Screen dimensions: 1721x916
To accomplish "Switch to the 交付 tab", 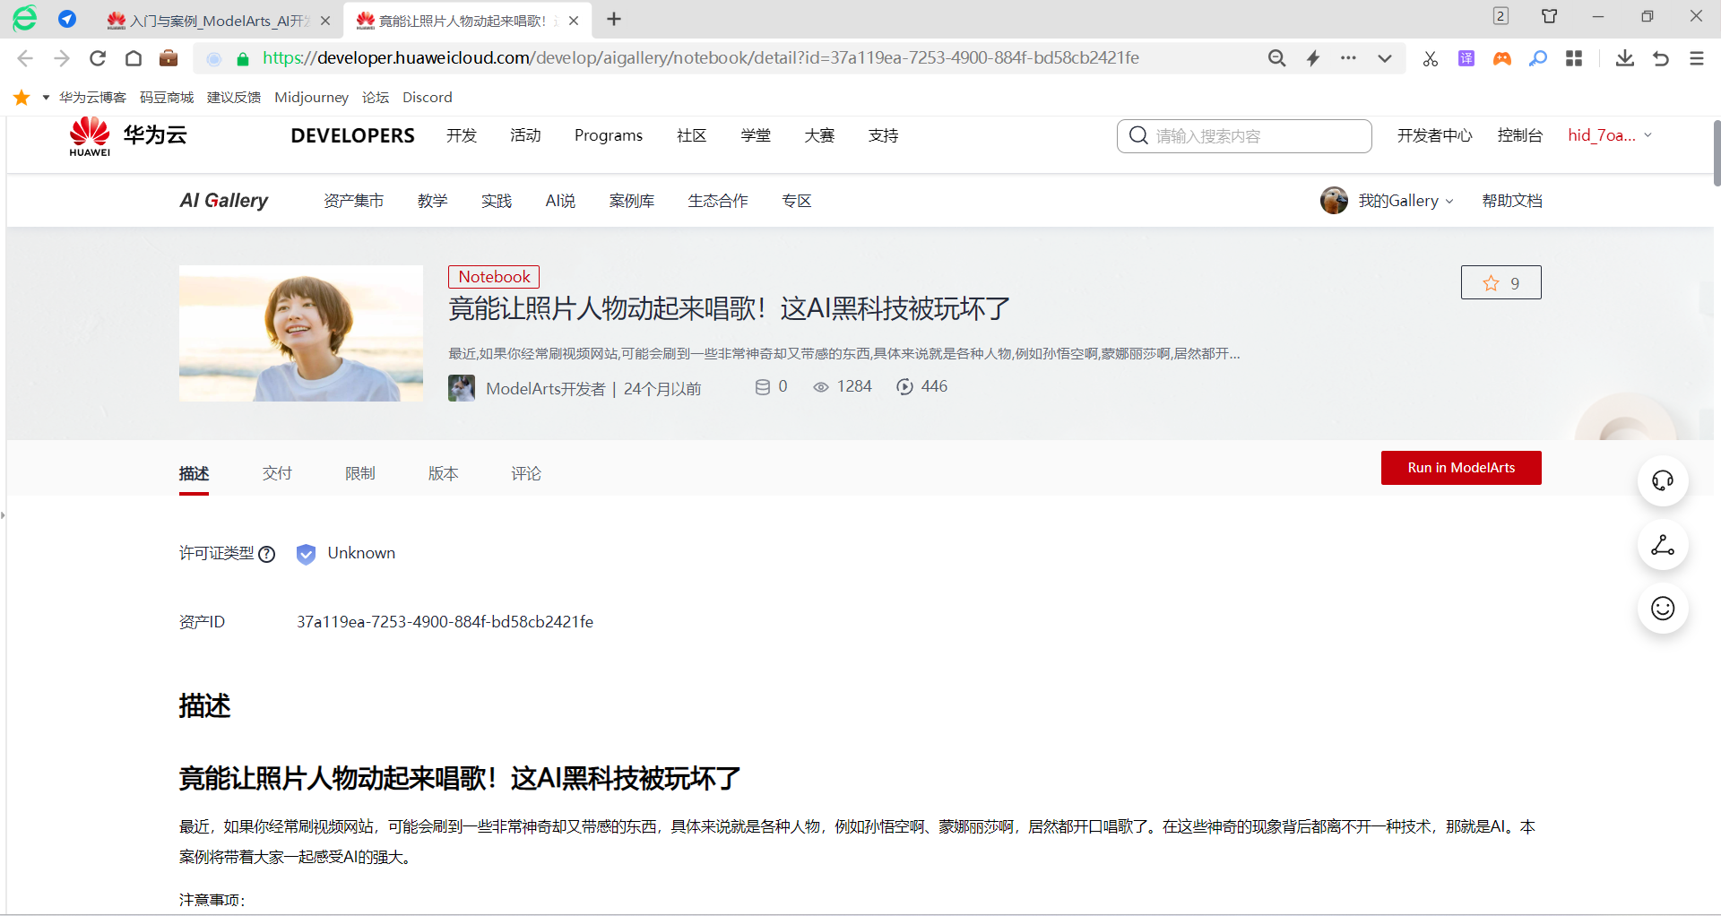I will click(x=277, y=473).
